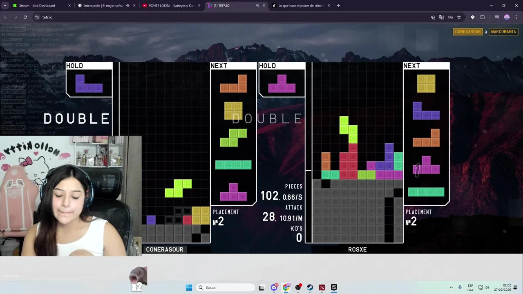
Task: Reload the tetr.io page
Action: pyautogui.click(x=25, y=17)
